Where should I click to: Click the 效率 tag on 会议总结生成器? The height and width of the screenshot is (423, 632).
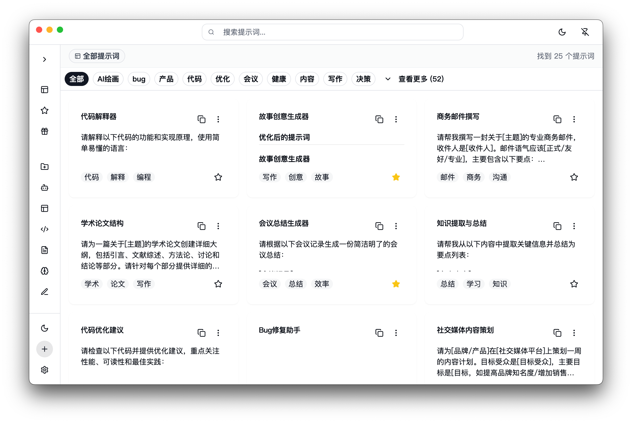(322, 284)
